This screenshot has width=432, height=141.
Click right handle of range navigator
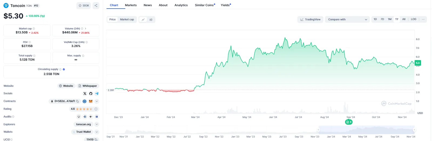pos(414,130)
